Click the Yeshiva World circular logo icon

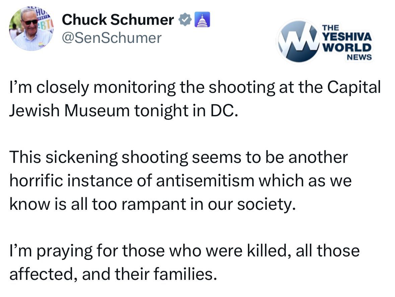pyautogui.click(x=298, y=42)
